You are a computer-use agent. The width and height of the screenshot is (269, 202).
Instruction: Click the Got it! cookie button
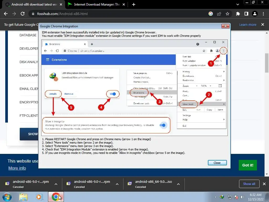tap(248, 165)
